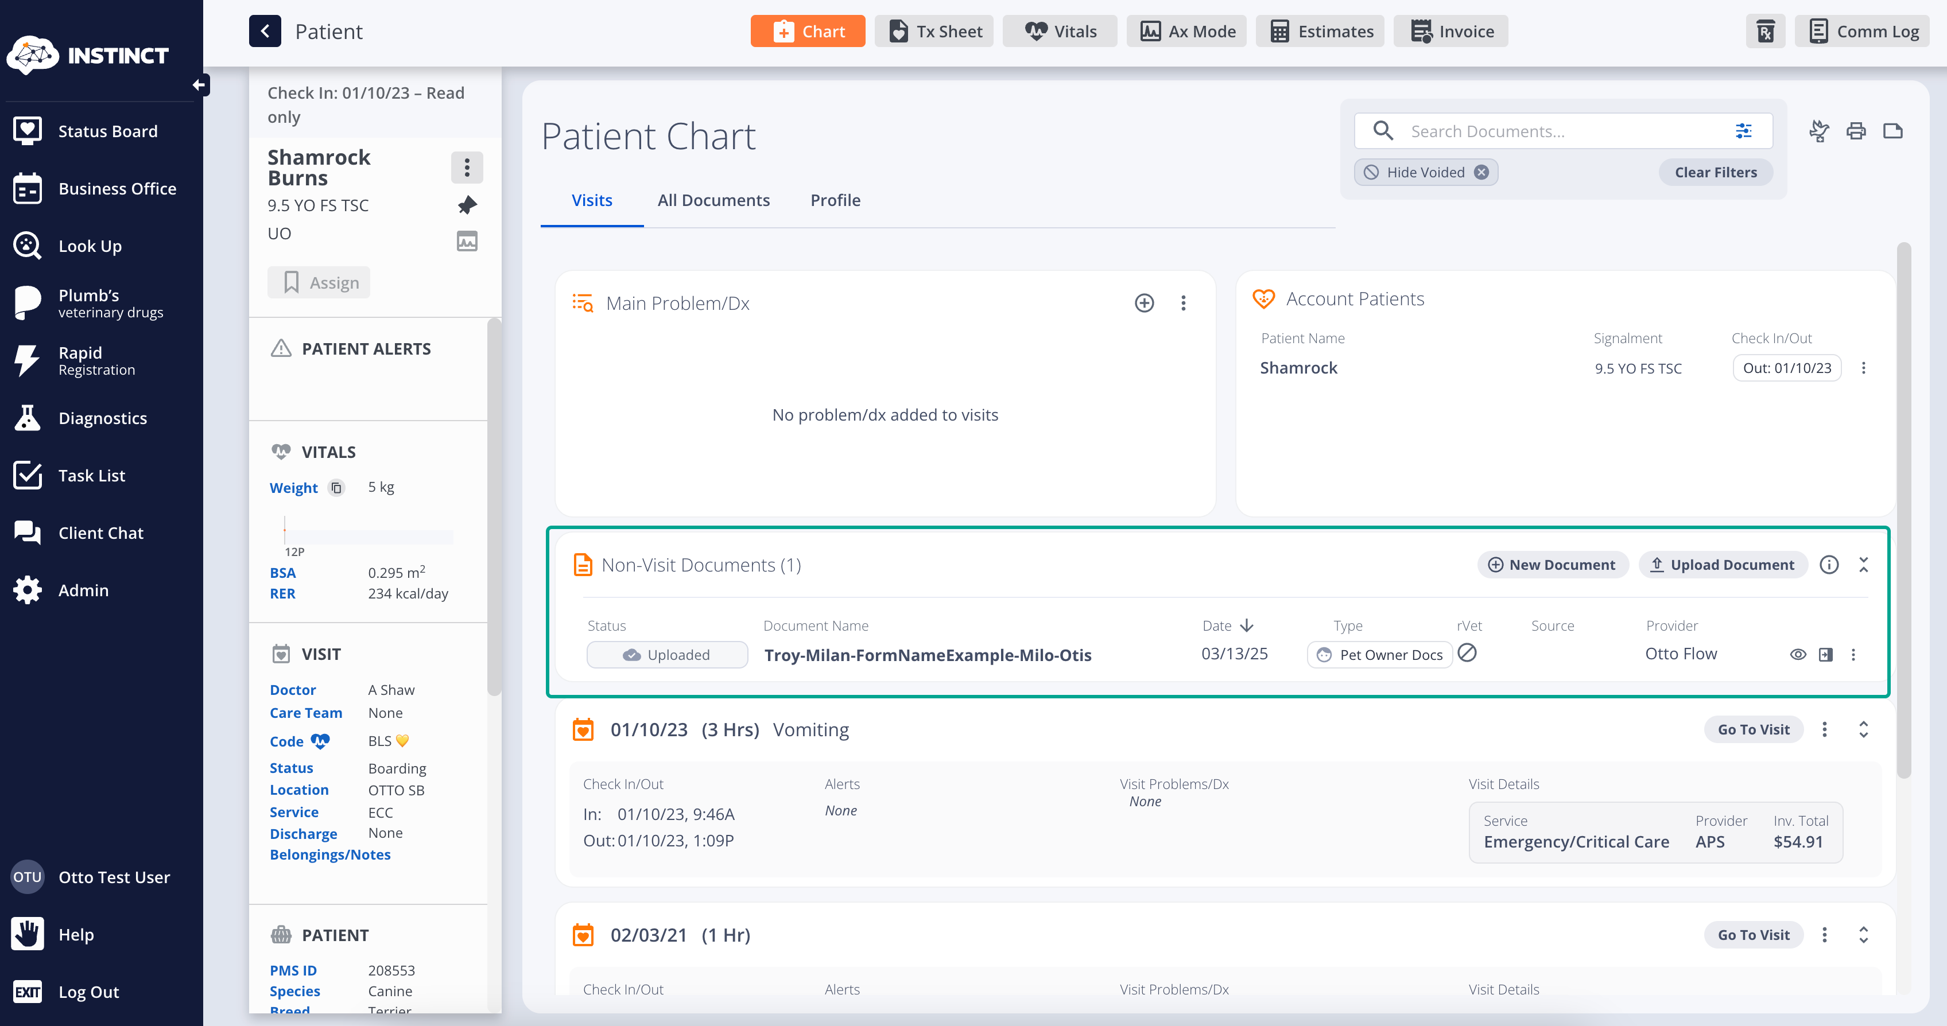The image size is (1947, 1026).
Task: Click the Out: 01/10/23 check-out button
Action: [1787, 368]
